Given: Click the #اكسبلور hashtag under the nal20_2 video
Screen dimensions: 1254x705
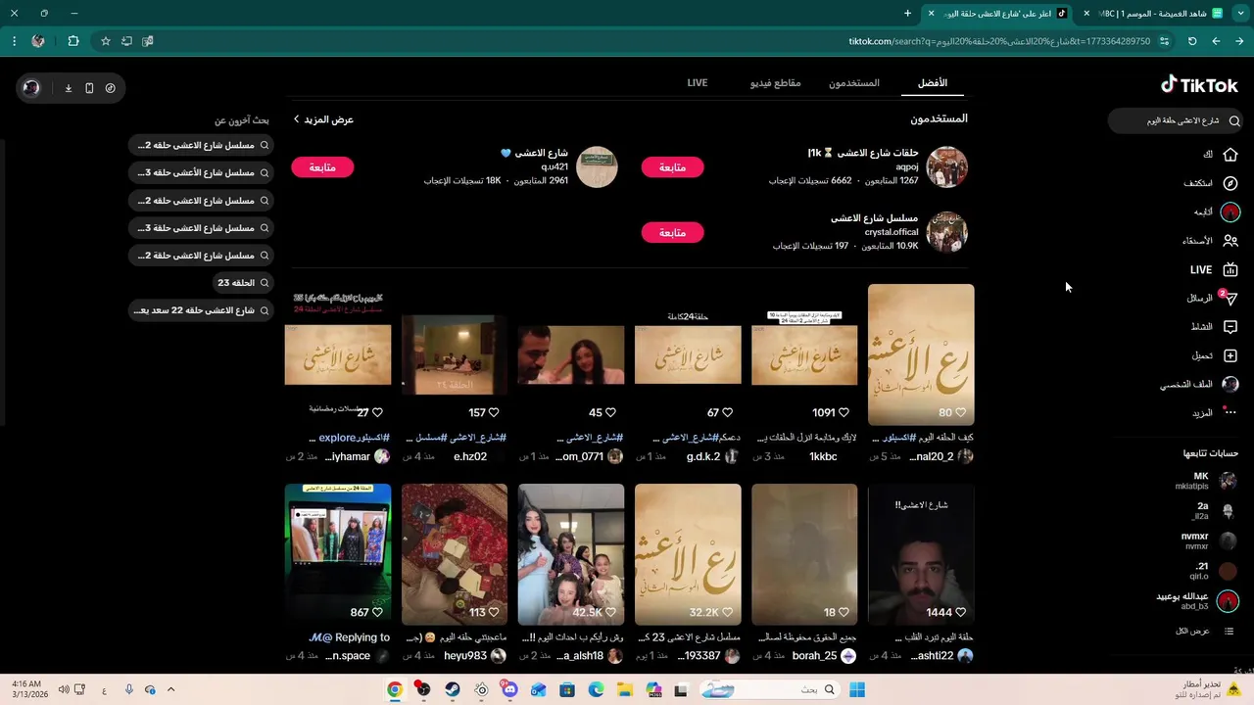Looking at the screenshot, I should pyautogui.click(x=897, y=438).
